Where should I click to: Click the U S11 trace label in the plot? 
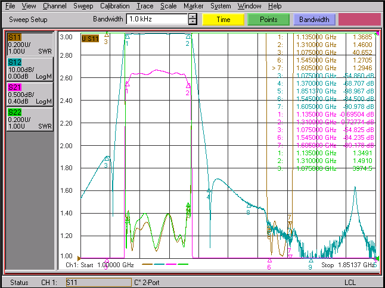click(x=90, y=39)
